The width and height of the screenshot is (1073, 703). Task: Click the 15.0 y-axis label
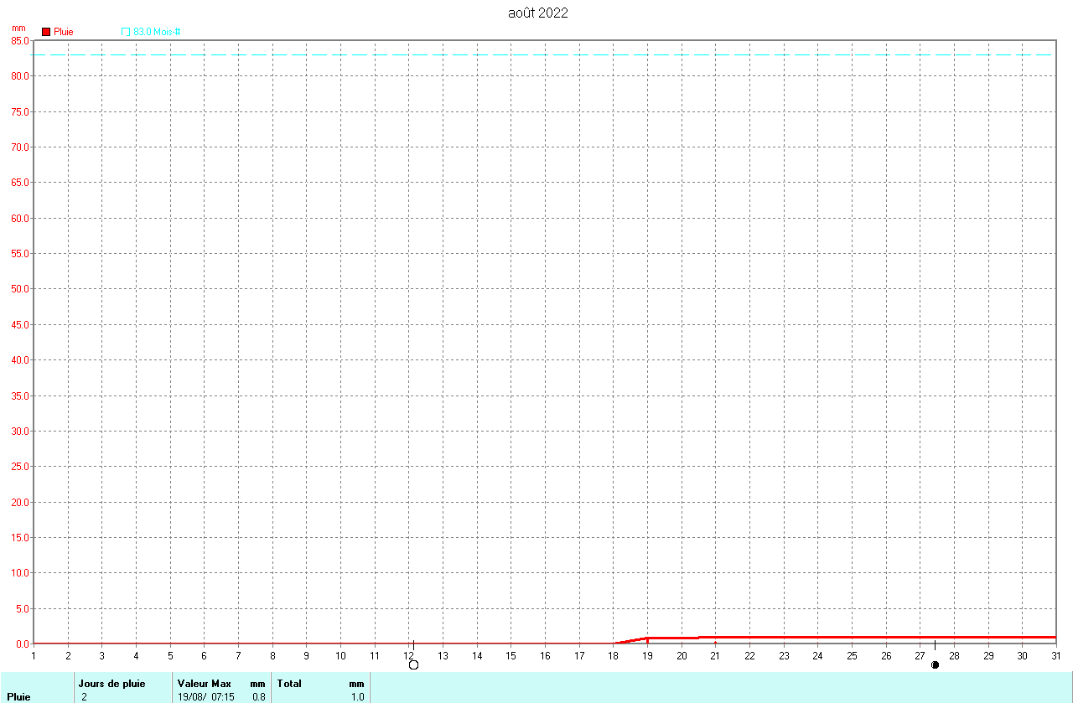click(20, 537)
